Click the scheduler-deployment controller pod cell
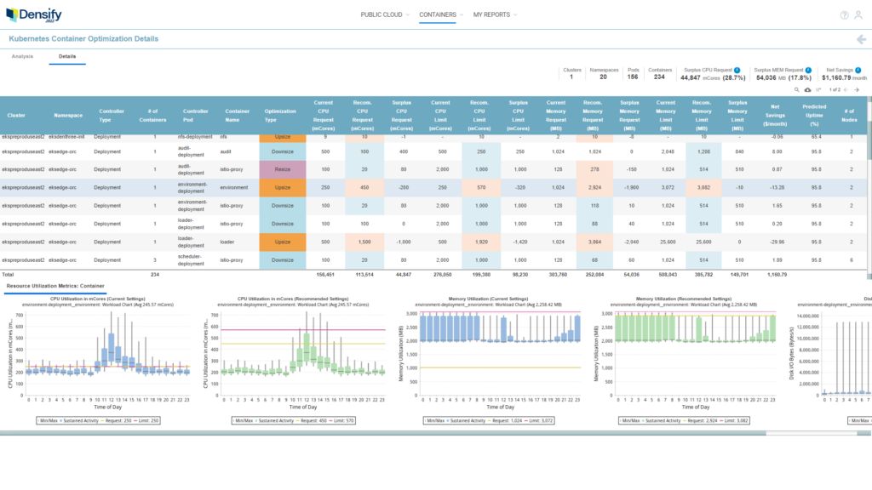 [x=192, y=260]
